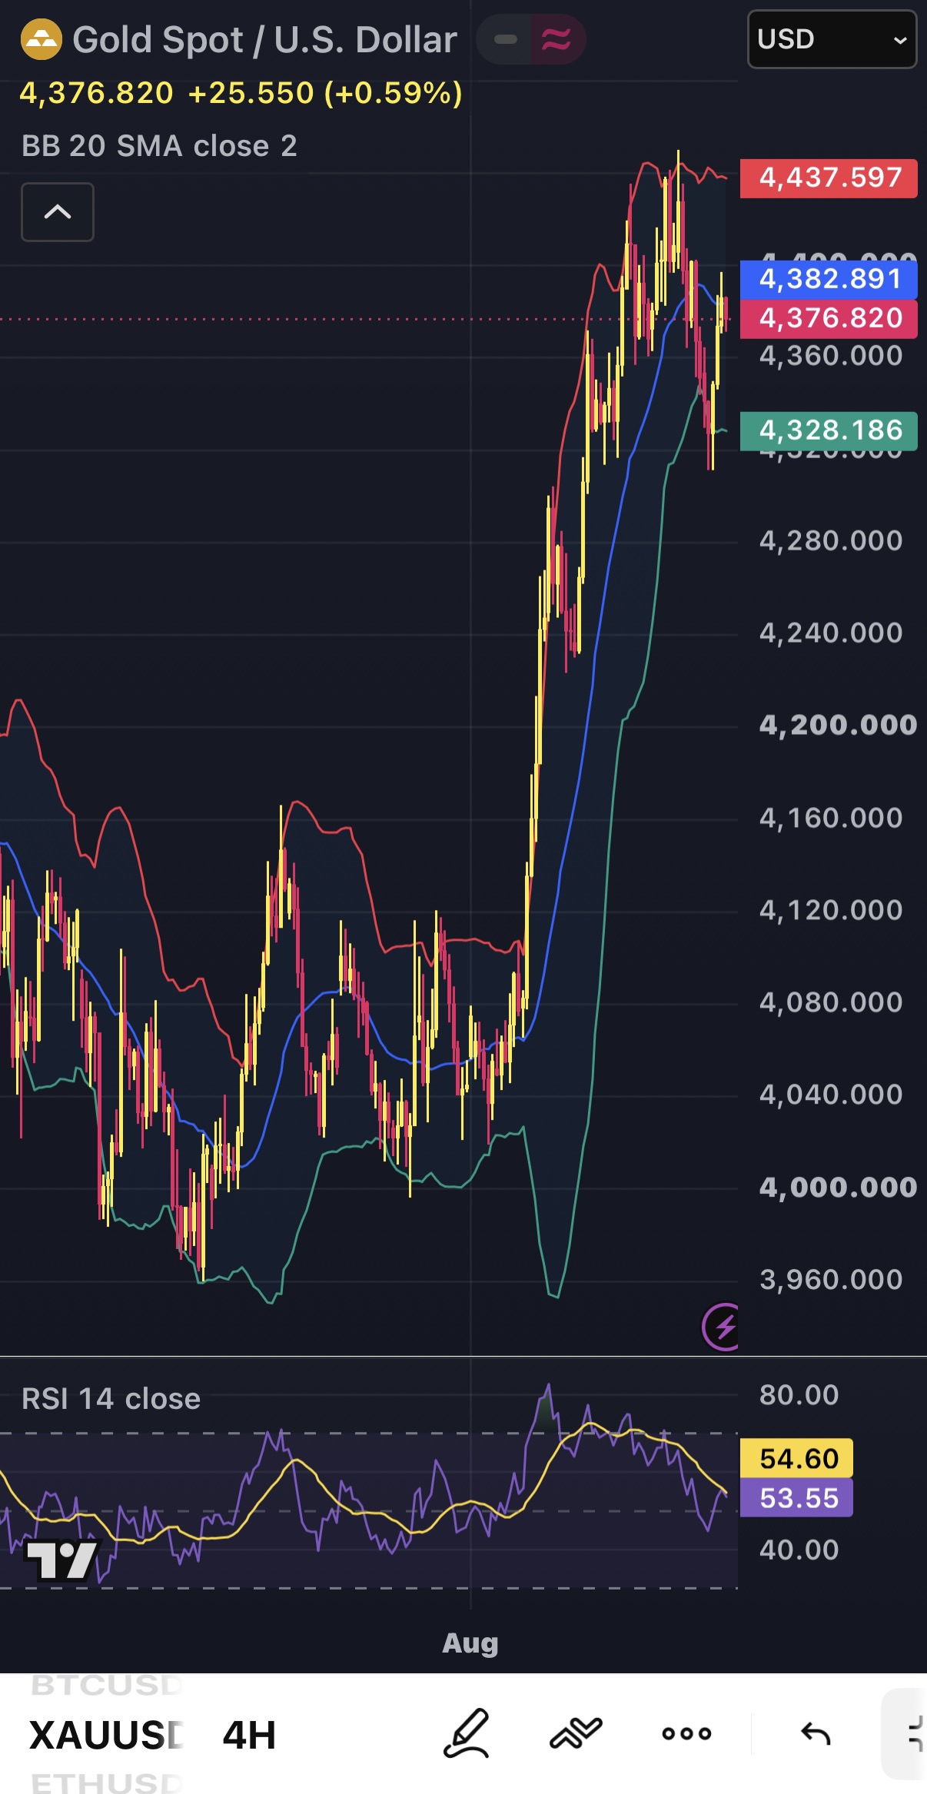Image resolution: width=927 pixels, height=1794 pixels.
Task: Open the three-dot more menu
Action: pos(686,1733)
